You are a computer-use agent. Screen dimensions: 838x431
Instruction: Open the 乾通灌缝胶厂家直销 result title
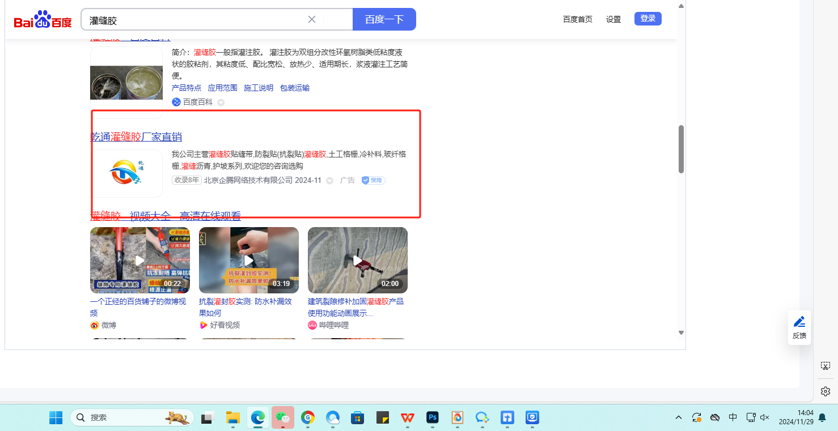(136, 136)
